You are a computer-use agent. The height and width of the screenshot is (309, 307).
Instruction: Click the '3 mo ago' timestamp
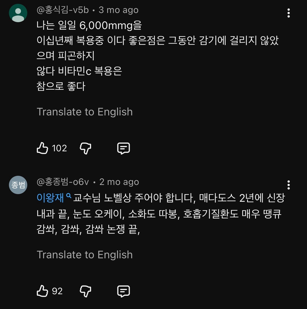click(x=118, y=10)
